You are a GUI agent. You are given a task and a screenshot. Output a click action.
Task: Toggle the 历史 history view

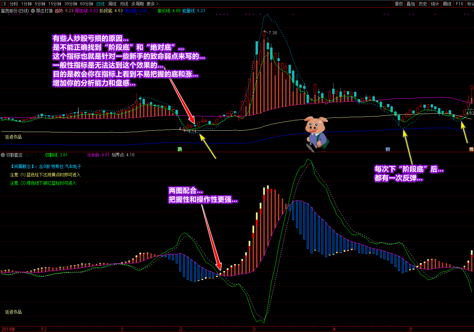423,4
